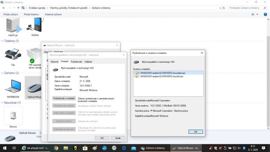
Task: Refresh the Zařízení a tiskárny window
Action: point(224,8)
